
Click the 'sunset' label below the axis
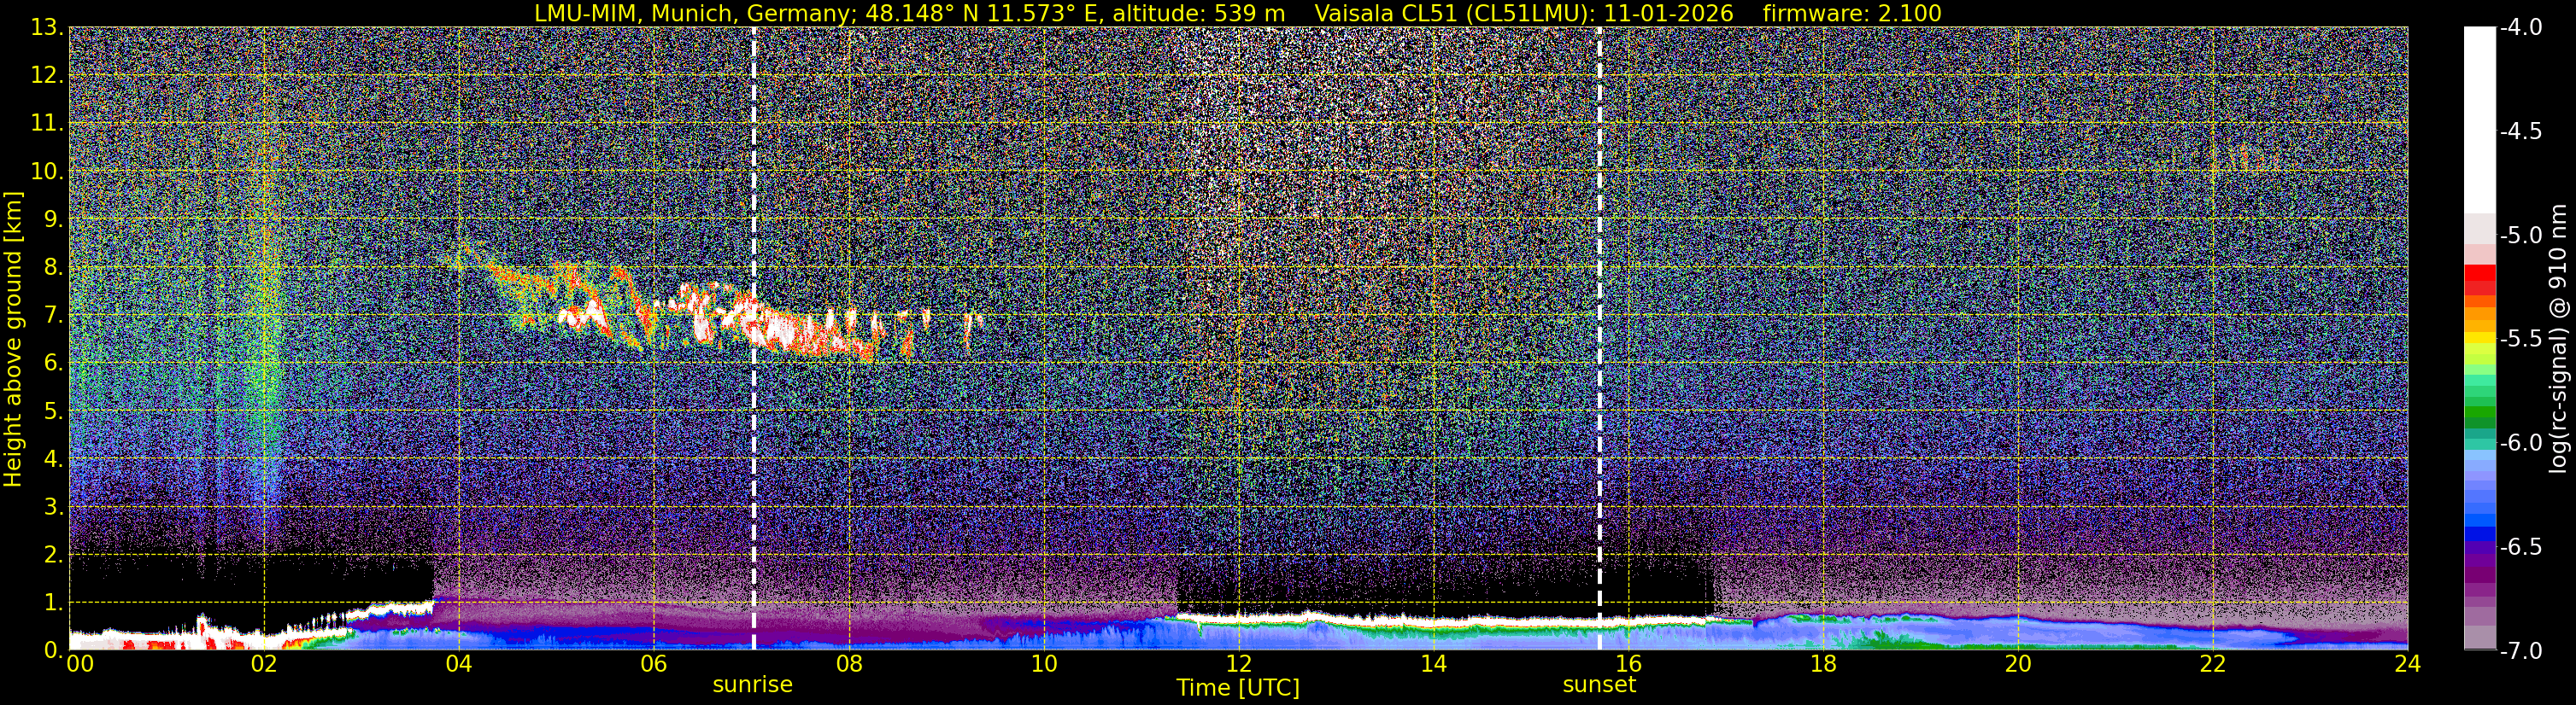point(1599,685)
